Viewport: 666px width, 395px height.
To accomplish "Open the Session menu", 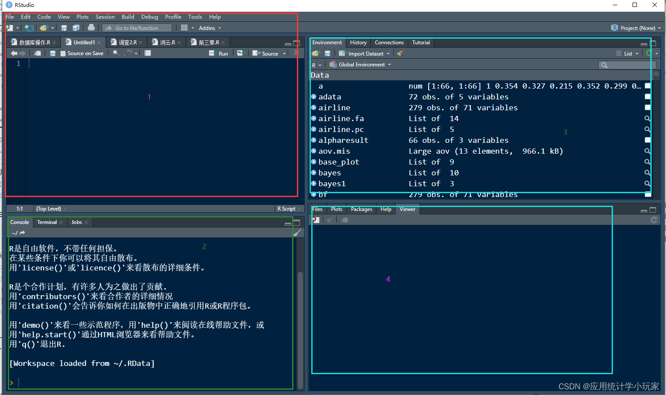I will pos(105,17).
